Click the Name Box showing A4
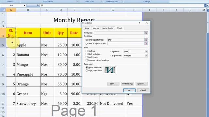The width and height of the screenshot is (209, 117). pyautogui.click(x=12, y=6)
